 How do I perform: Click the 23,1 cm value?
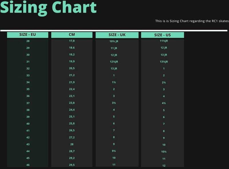tap(72, 96)
